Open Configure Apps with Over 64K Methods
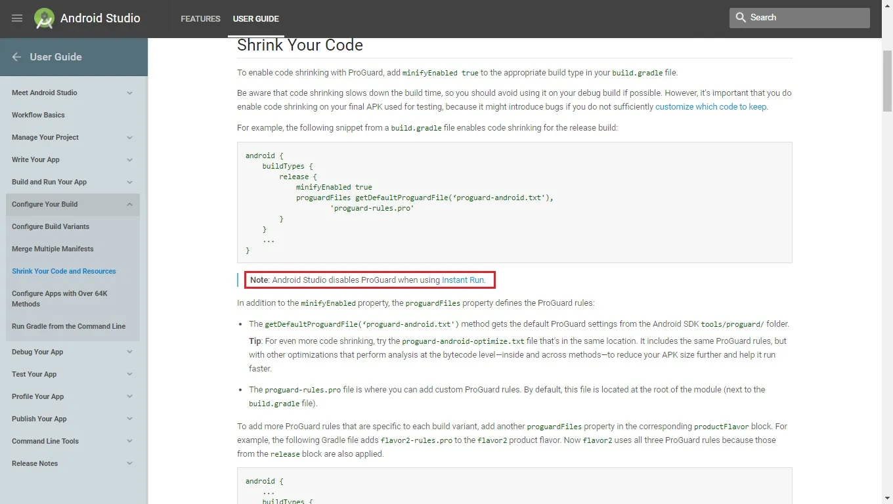The height and width of the screenshot is (504, 893). click(60, 299)
